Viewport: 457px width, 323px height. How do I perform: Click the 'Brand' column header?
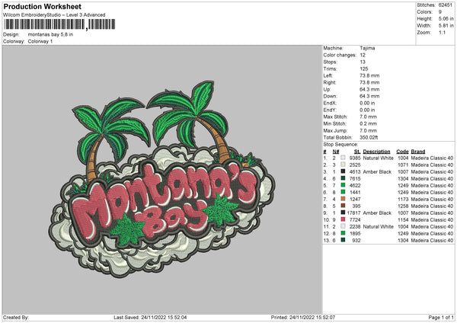[418, 152]
